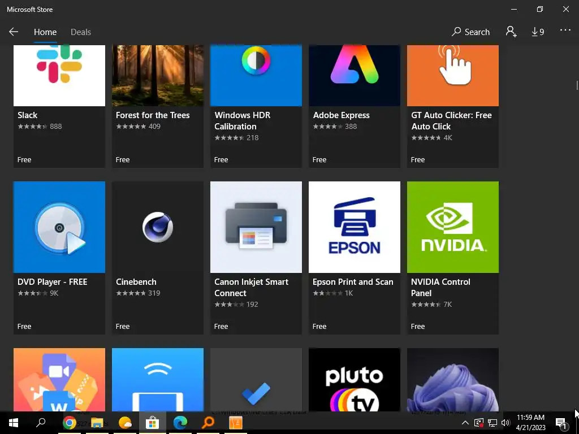Open the Pluto TV app tile
The height and width of the screenshot is (434, 579).
click(355, 379)
